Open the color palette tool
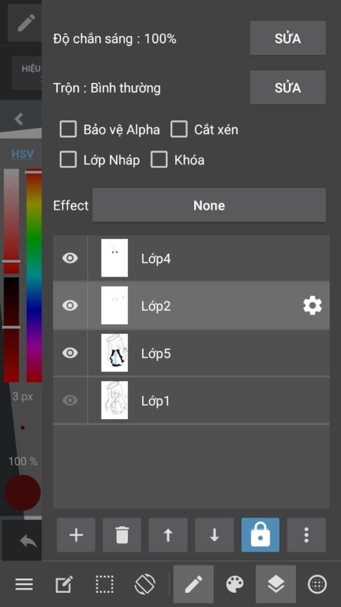 coord(235,584)
